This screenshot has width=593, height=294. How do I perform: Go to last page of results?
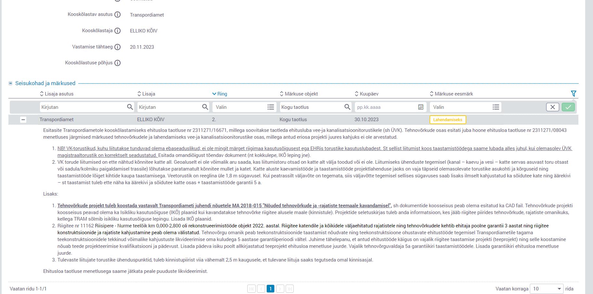point(290,289)
